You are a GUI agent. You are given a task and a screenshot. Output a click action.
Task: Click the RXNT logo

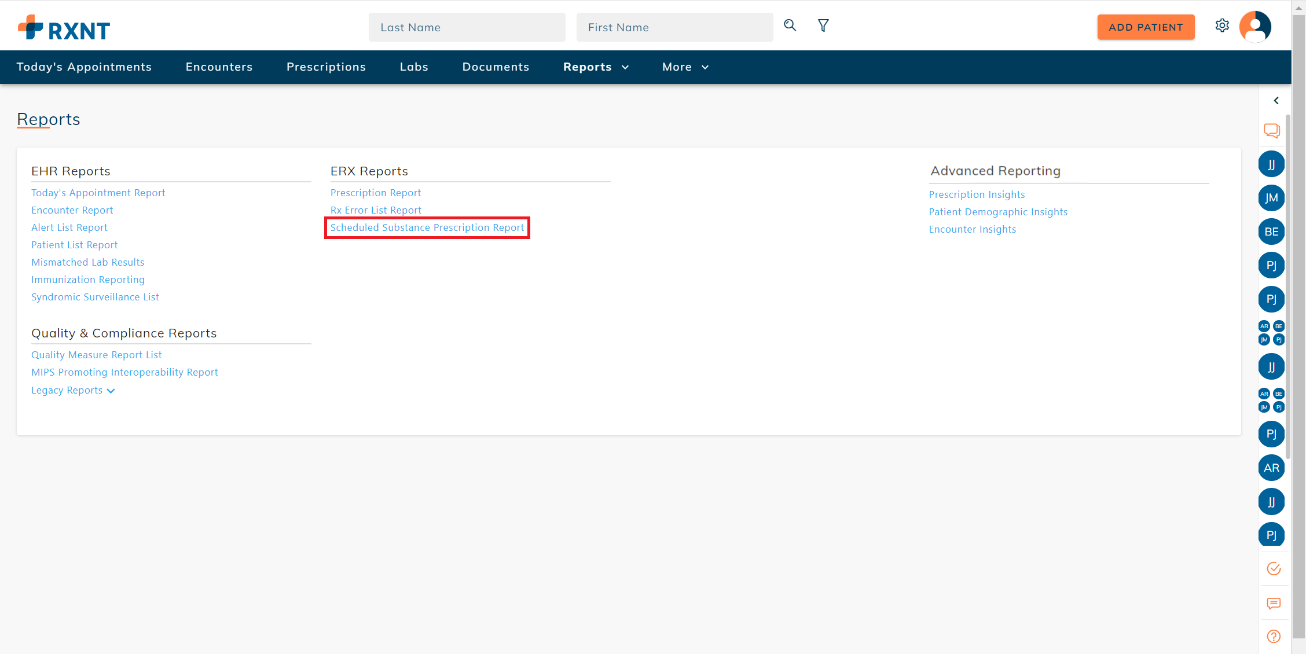point(64,28)
